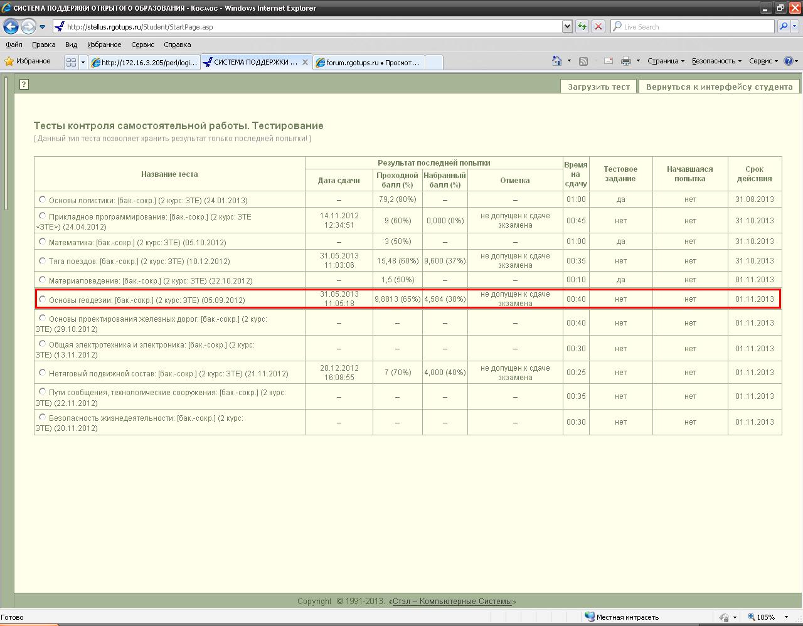The width and height of the screenshot is (803, 626).
Task: Open the Страница dropdown menu
Action: [666, 61]
